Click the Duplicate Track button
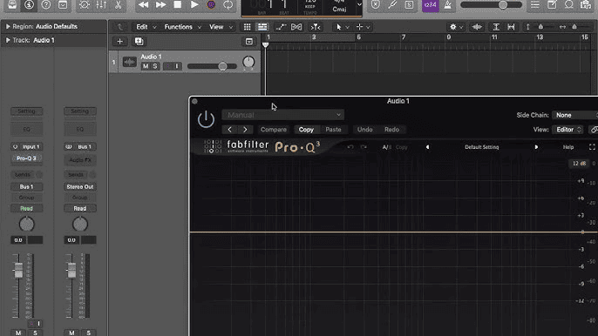This screenshot has height=336, width=598. click(139, 42)
